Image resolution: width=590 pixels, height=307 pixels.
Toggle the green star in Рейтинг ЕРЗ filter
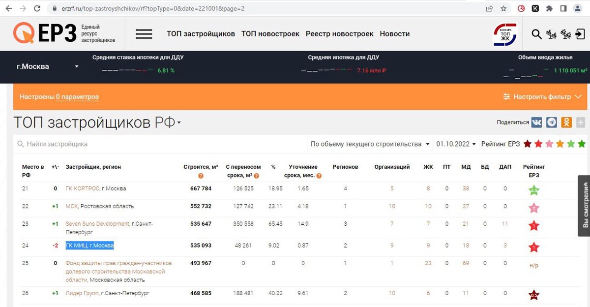click(581, 144)
